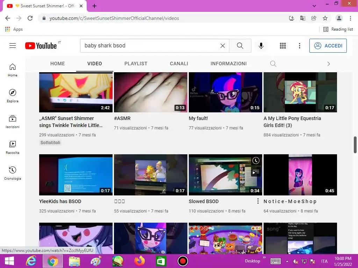This screenshot has width=358, height=268.
Task: Open Cronologia in the sidebar
Action: [13, 173]
